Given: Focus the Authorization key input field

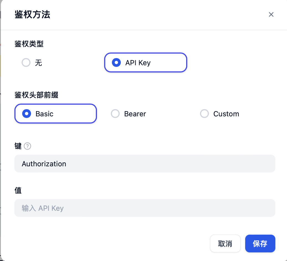Looking at the screenshot, I should coord(145,164).
